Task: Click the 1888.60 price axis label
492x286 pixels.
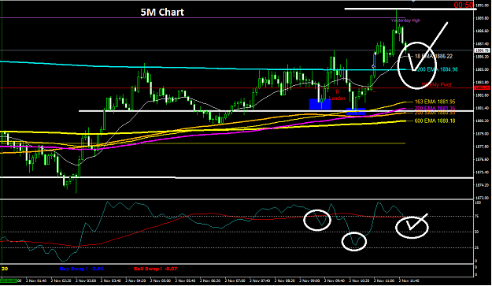Action: [x=483, y=31]
